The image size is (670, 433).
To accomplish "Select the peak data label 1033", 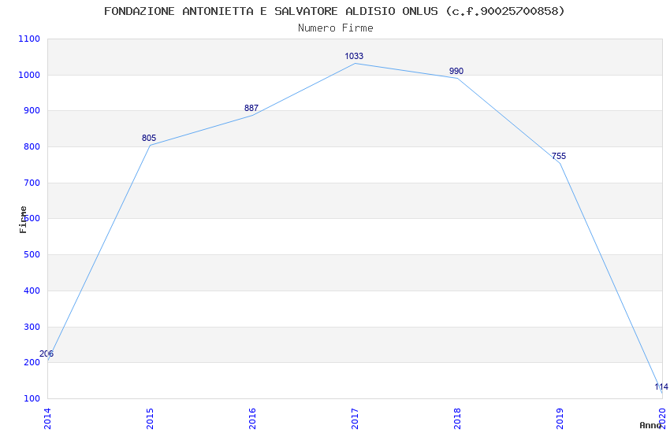I will point(354,56).
